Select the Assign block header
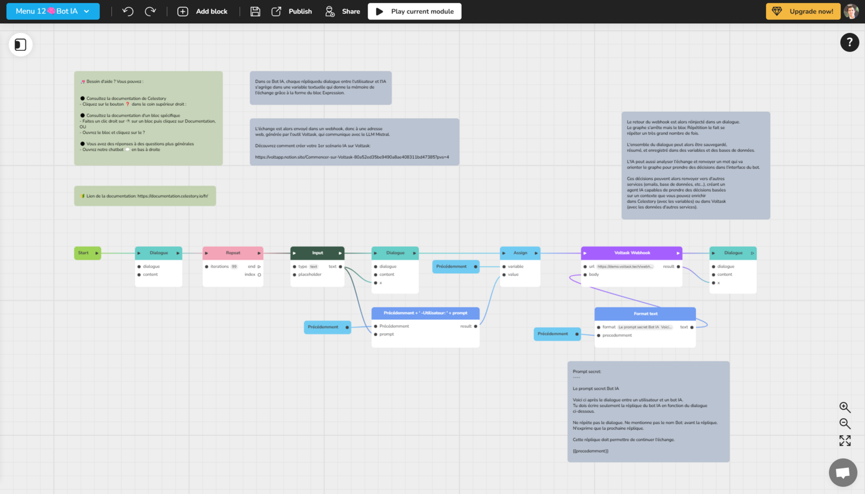 [520, 253]
